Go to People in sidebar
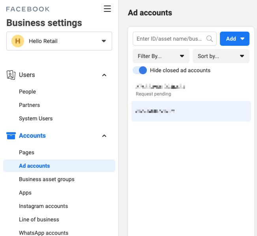The height and width of the screenshot is (236, 257). pos(27,92)
